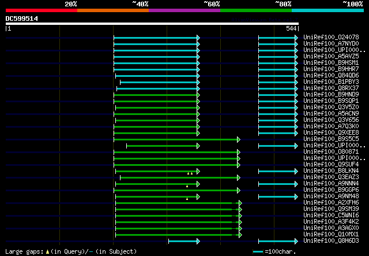Select hit label UniRef100_Q9SUF4
This screenshot has width=369, height=256.
click(331, 164)
